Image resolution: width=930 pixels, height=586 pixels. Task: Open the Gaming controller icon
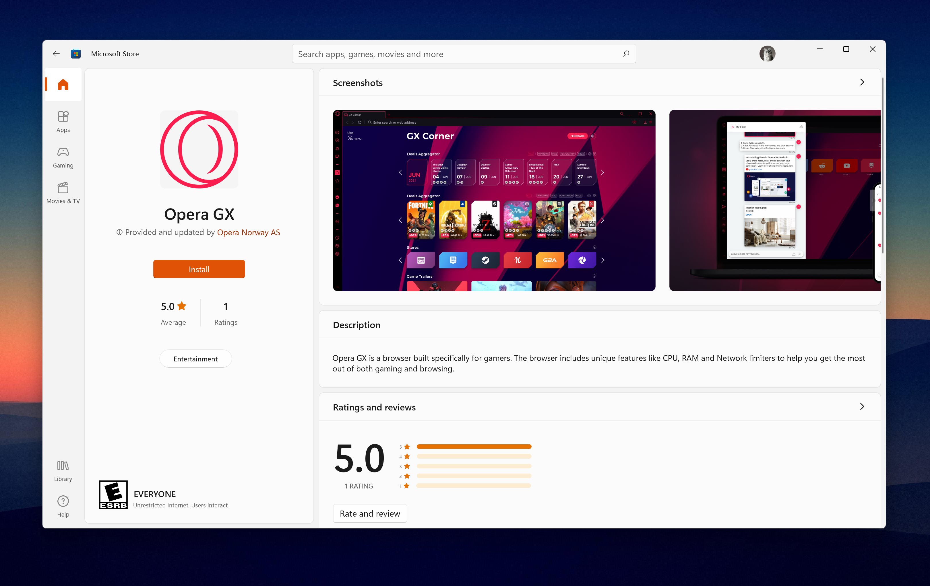(x=63, y=152)
